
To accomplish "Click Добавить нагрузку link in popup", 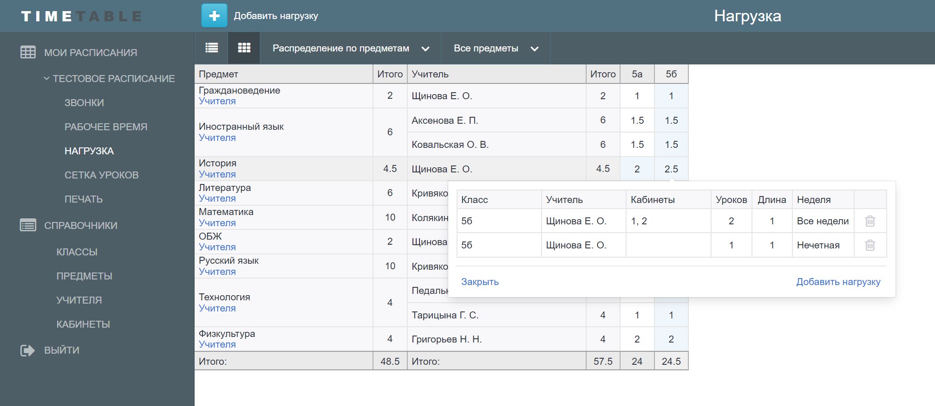I will (x=838, y=282).
